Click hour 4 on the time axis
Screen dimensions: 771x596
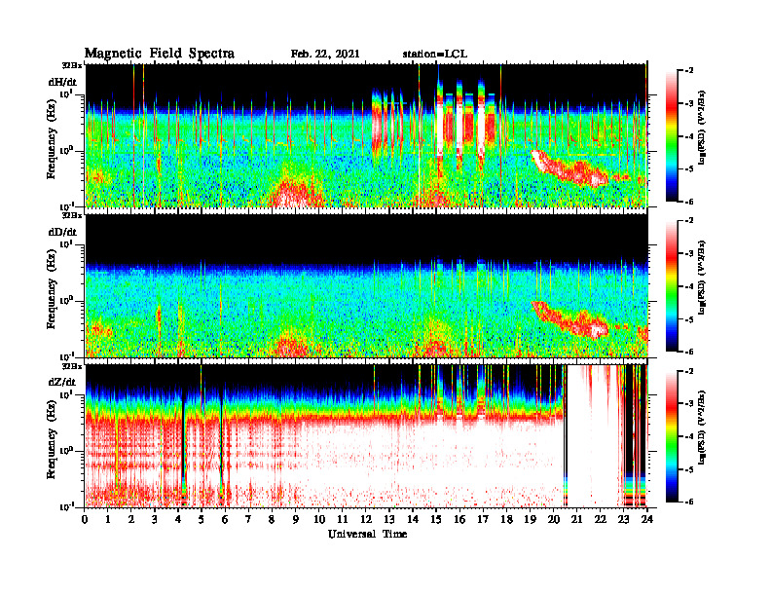click(x=178, y=520)
